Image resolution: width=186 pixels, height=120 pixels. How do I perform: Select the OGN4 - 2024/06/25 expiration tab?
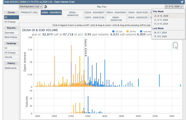click(x=51, y=12)
